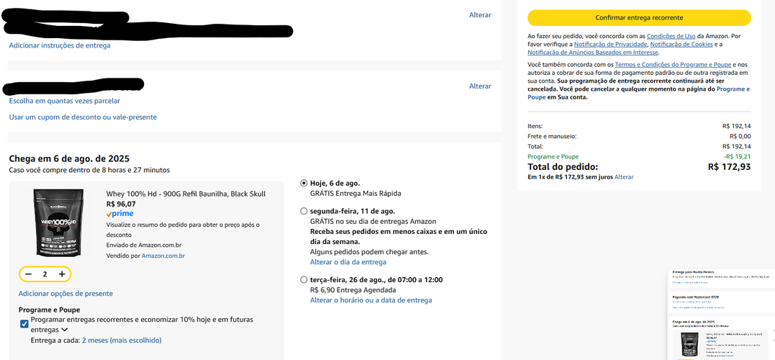This screenshot has height=360, width=775.
Task: Click the Prime logo under the price
Action: (x=119, y=214)
